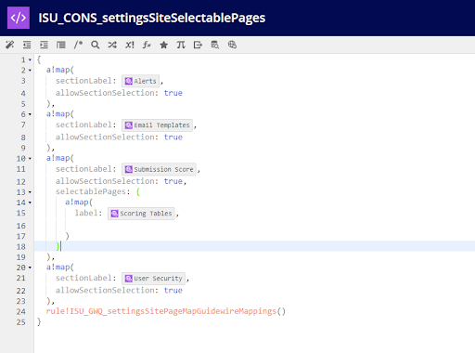Click the star toolbar icon

[163, 45]
